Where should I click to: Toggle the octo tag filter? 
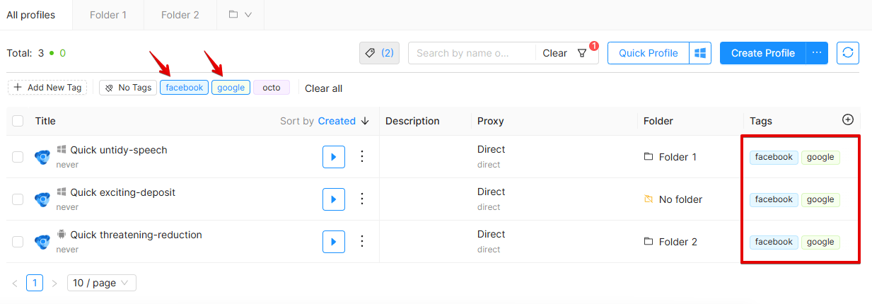click(272, 88)
